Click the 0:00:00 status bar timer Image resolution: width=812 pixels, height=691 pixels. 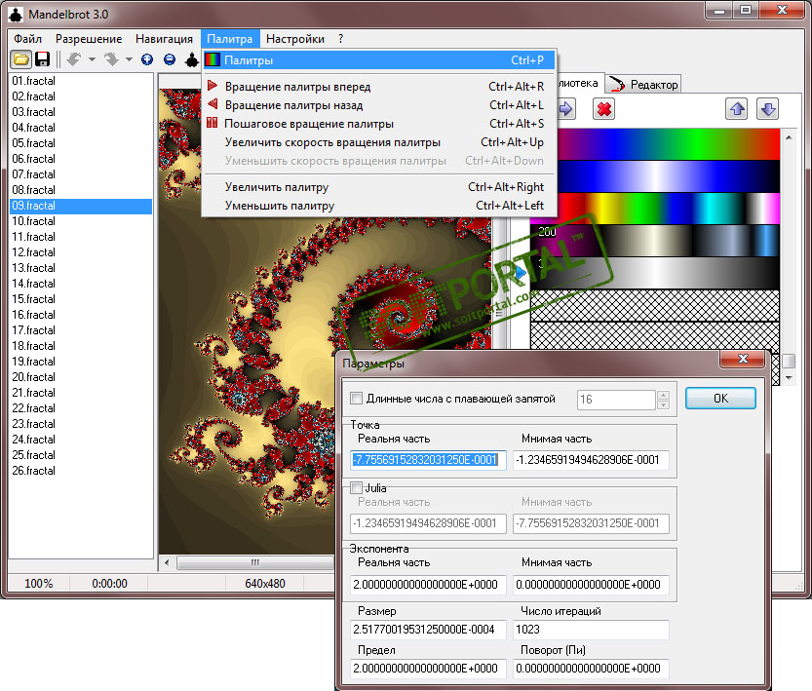(x=109, y=584)
